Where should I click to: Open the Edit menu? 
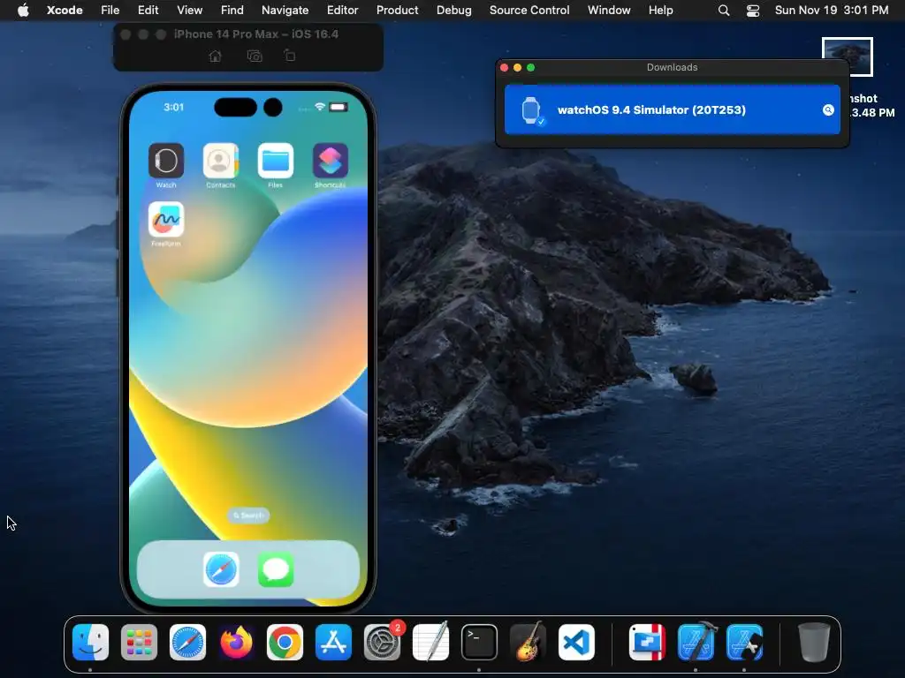[x=148, y=11]
